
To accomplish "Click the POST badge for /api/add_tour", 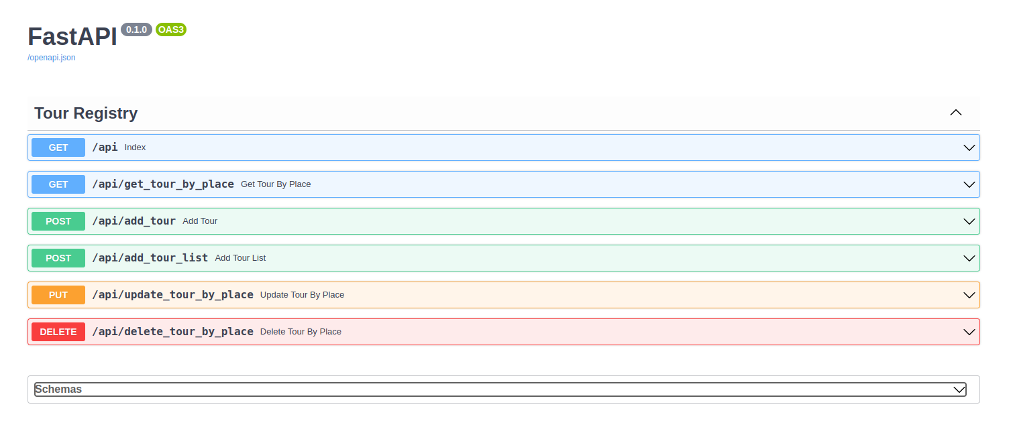I will coord(58,221).
